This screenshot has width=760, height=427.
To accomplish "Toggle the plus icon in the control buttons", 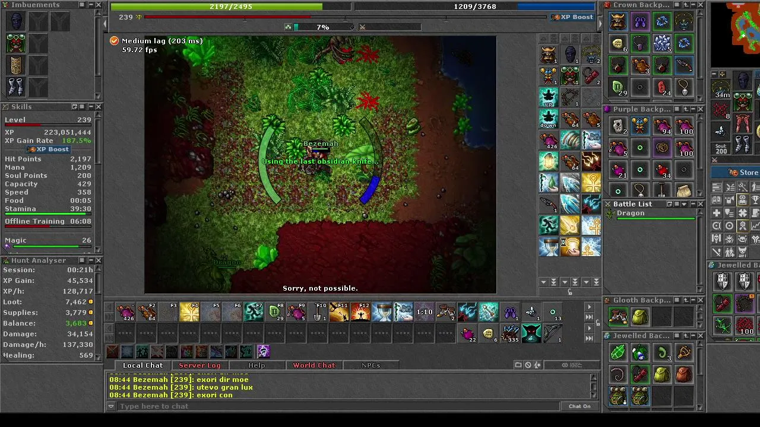I will [717, 213].
